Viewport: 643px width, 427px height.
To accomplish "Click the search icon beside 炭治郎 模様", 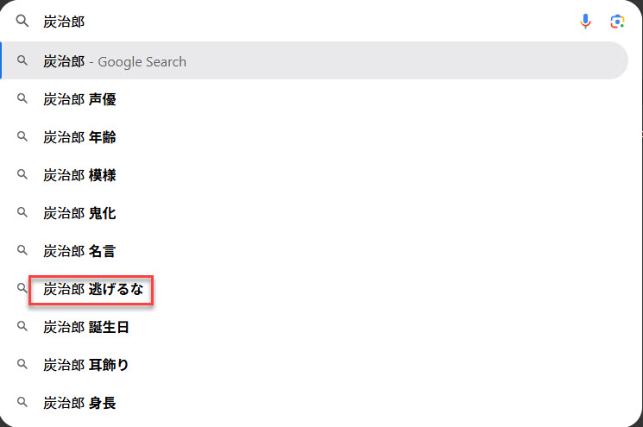I will tap(22, 175).
